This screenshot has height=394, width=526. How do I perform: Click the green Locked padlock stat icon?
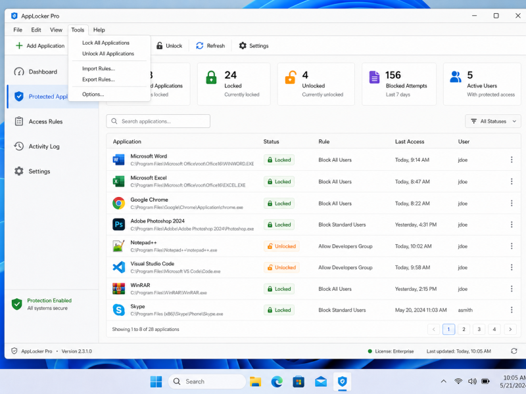(x=211, y=77)
